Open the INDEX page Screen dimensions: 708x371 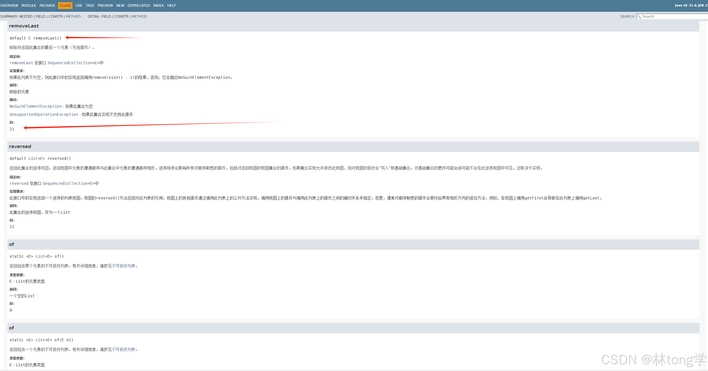tap(159, 5)
